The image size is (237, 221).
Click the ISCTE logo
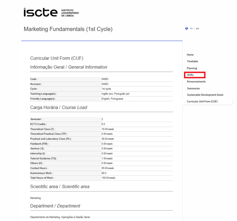pyautogui.click(x=51, y=12)
